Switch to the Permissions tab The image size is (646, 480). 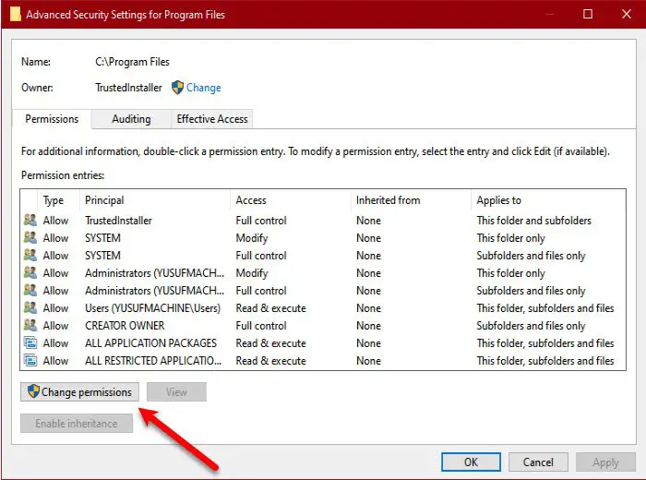(x=52, y=119)
